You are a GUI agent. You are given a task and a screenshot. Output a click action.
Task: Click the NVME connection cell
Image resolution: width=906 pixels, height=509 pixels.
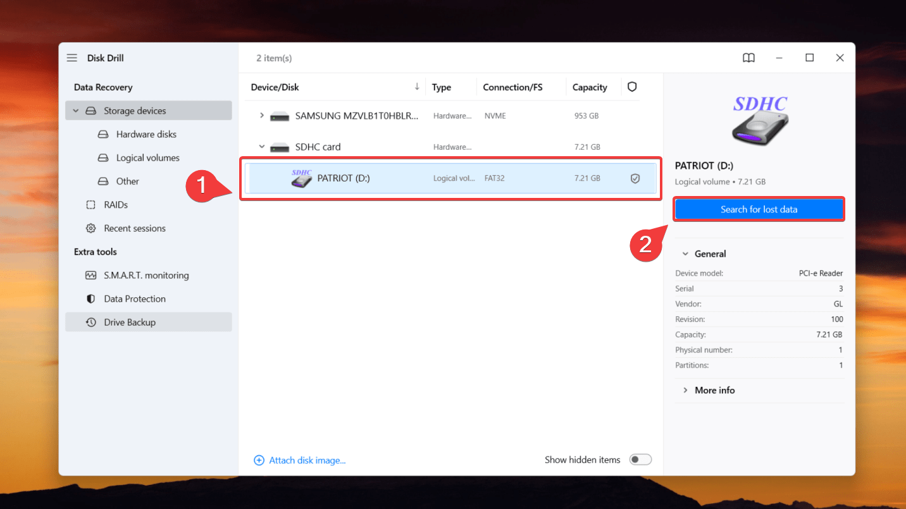(495, 116)
